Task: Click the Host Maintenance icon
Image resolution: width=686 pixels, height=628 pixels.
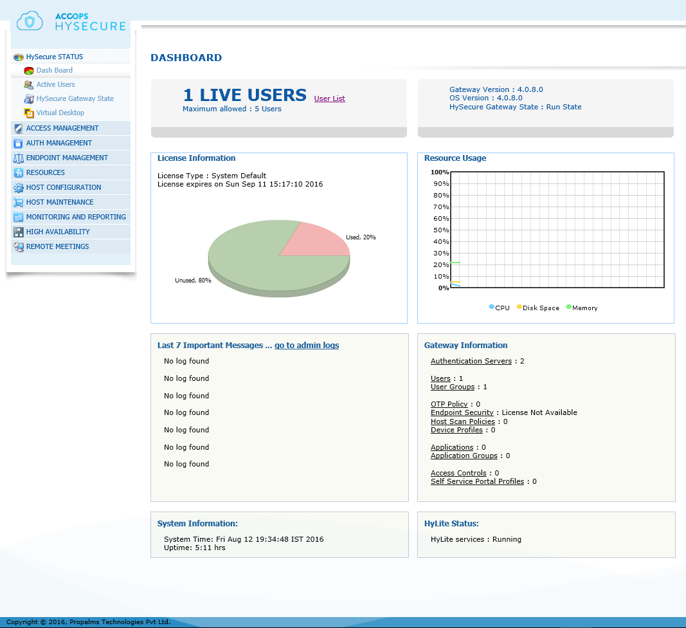Action: point(19,202)
